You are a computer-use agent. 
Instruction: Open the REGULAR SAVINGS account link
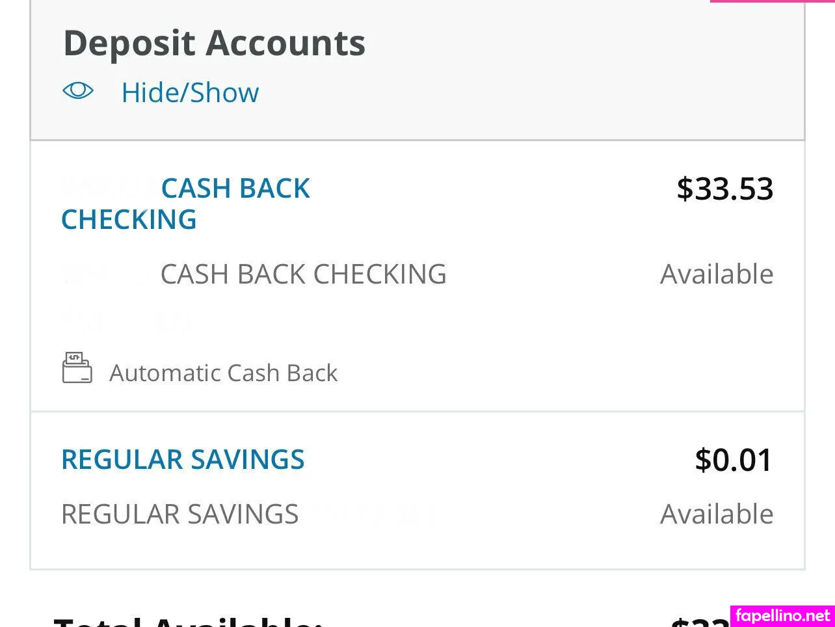tap(183, 460)
